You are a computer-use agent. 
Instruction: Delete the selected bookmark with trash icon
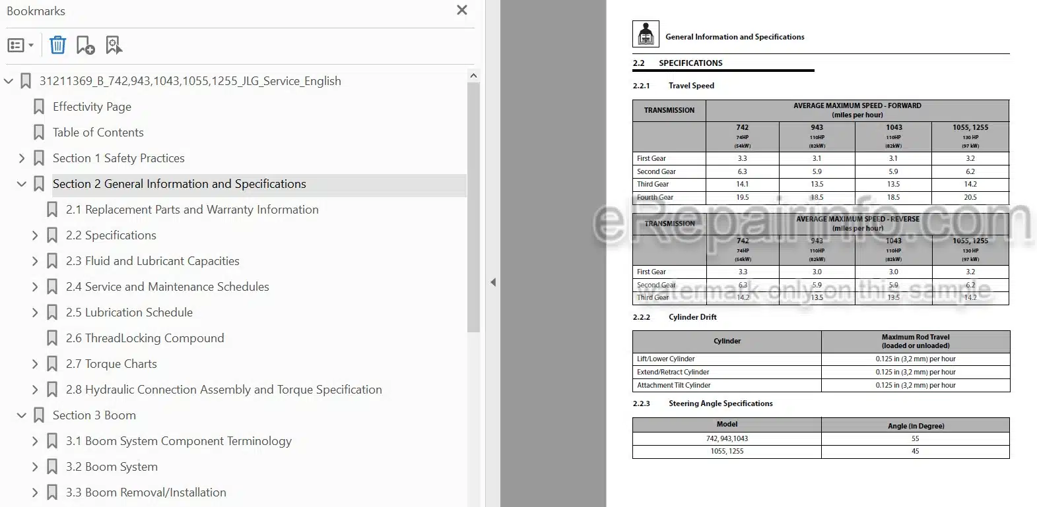pyautogui.click(x=58, y=45)
